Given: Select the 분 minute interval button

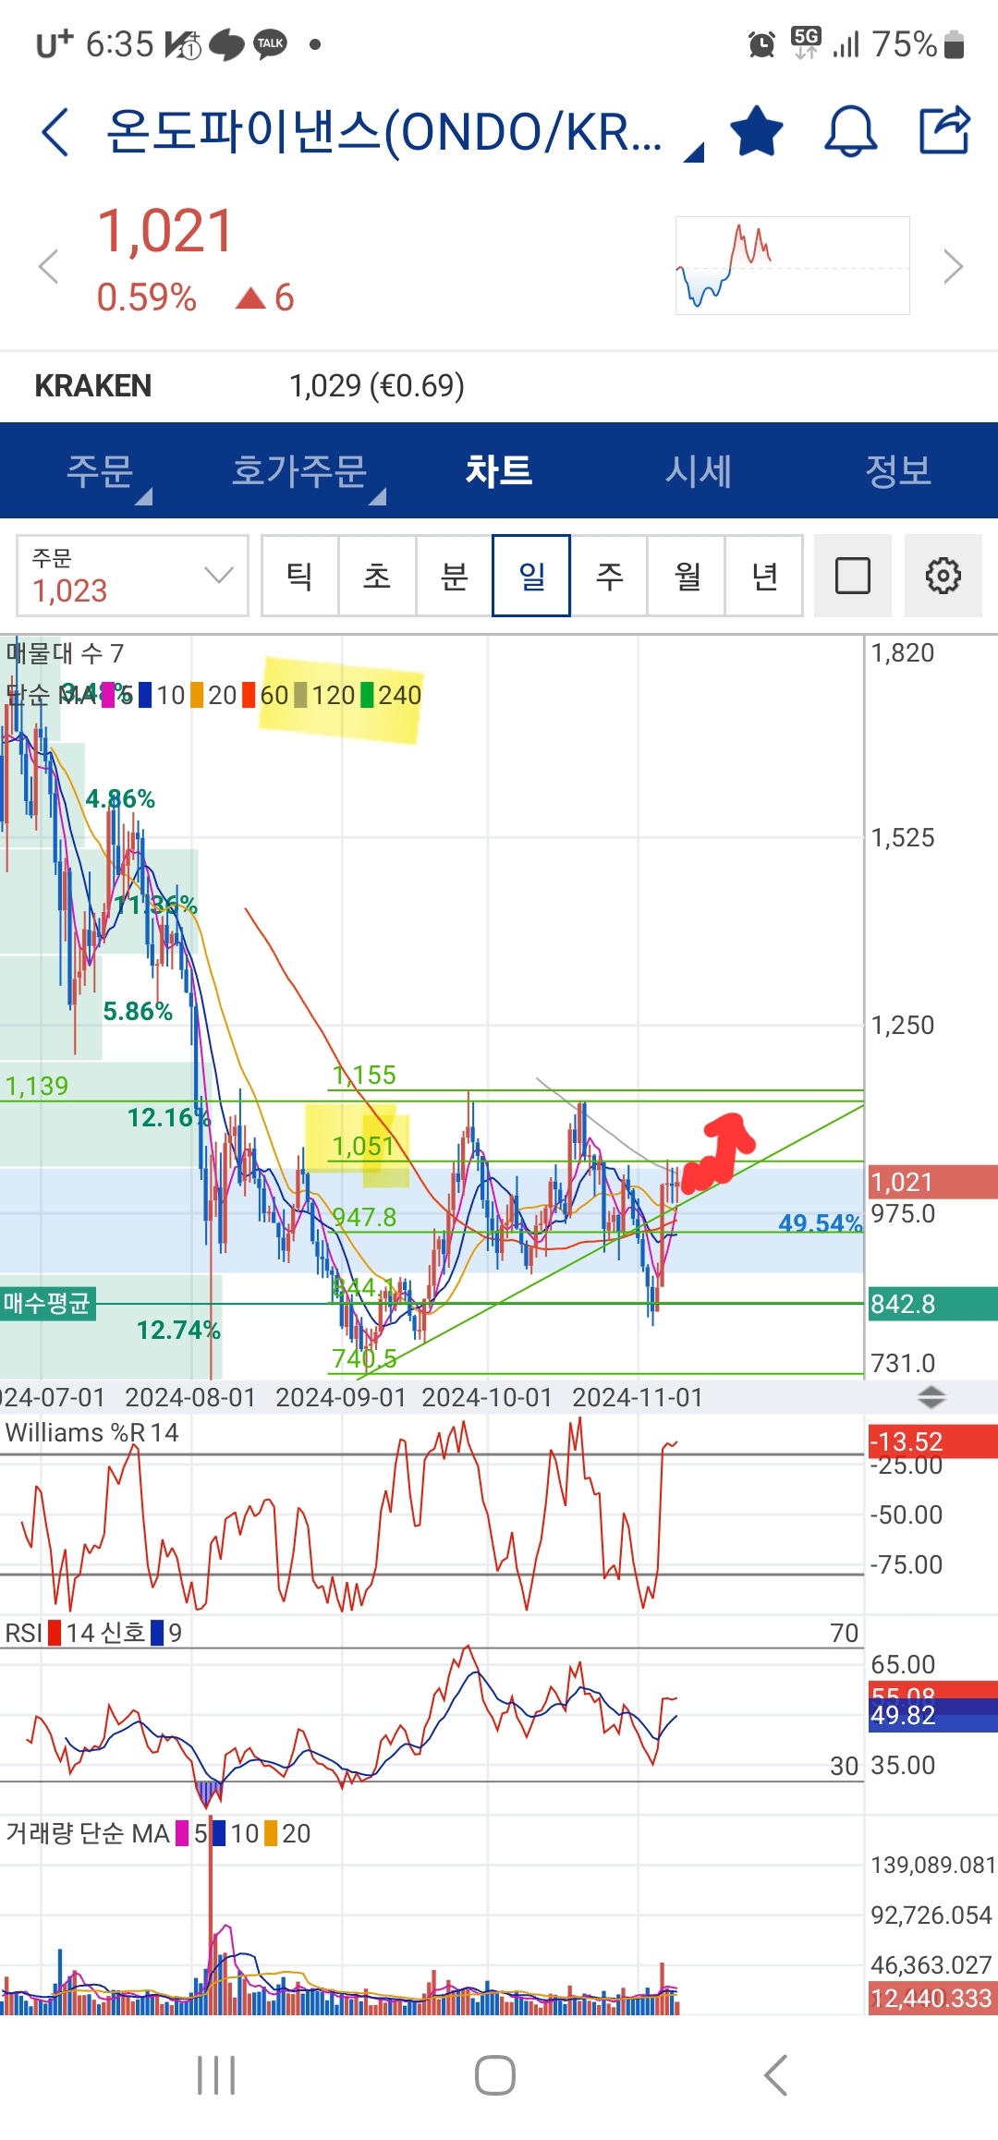Looking at the screenshot, I should pos(454,576).
